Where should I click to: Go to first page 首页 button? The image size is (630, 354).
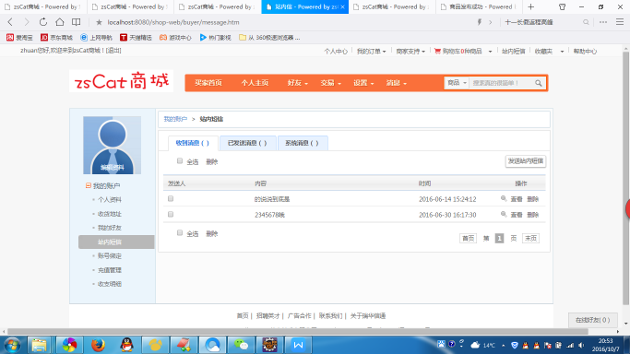click(x=468, y=238)
